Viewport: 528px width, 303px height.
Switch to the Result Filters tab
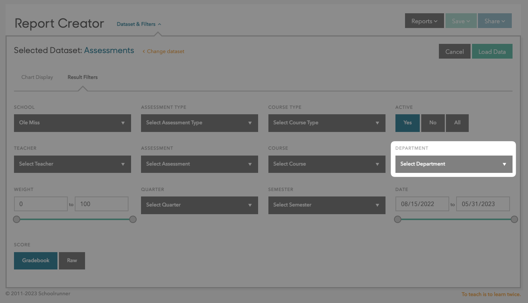coord(82,77)
